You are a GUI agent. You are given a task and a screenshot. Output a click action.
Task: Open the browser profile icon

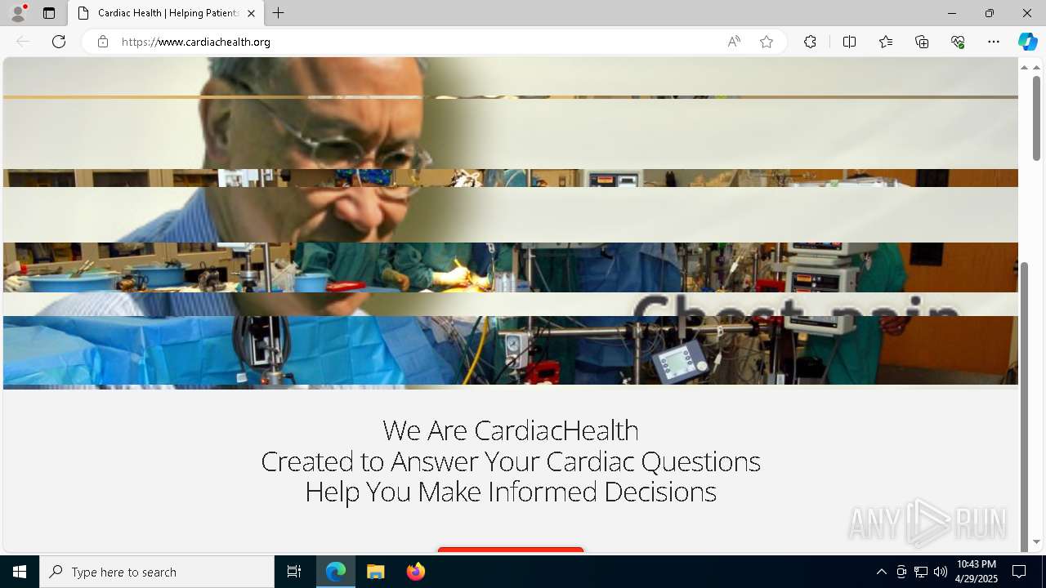click(18, 13)
